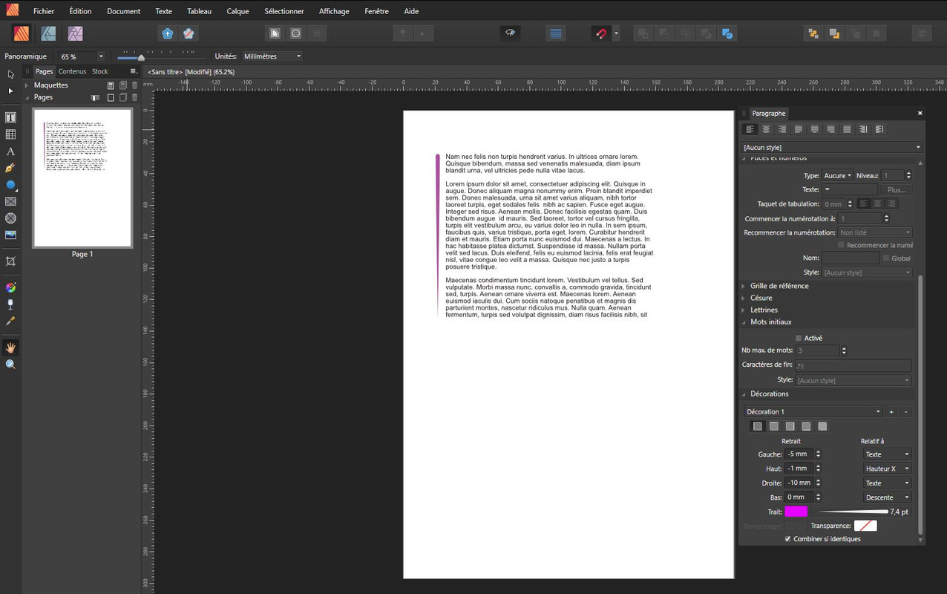The width and height of the screenshot is (947, 594).
Task: Enable the Mots initiaux Activé checkbox
Action: click(x=799, y=338)
